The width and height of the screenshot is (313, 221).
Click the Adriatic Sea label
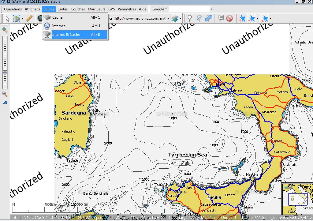click(304, 42)
